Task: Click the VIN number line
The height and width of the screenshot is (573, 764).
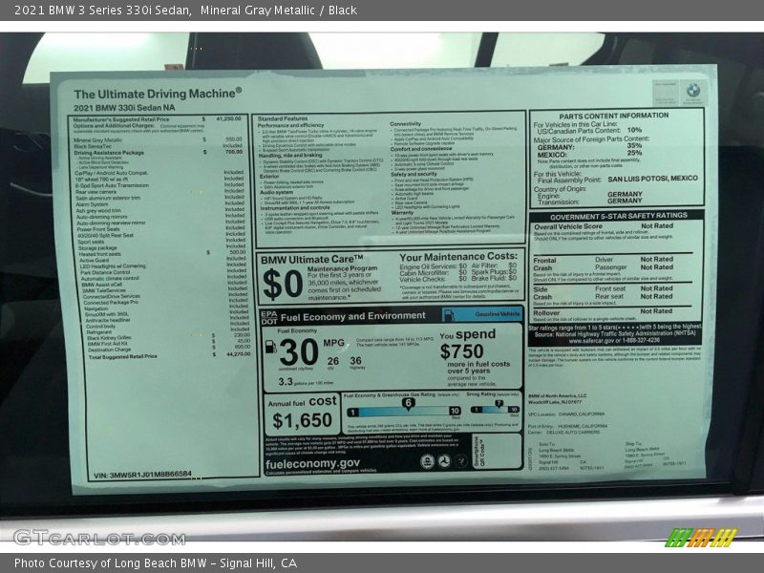Action: click(x=142, y=474)
